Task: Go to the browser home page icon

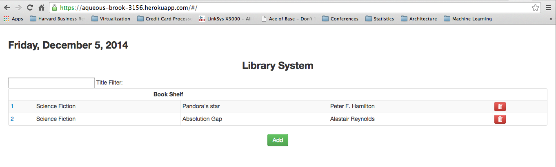Action: click(41, 8)
